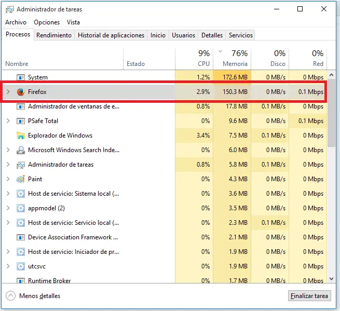Click the Administrador de tareas row icon
The width and height of the screenshot is (340, 311).
click(21, 165)
